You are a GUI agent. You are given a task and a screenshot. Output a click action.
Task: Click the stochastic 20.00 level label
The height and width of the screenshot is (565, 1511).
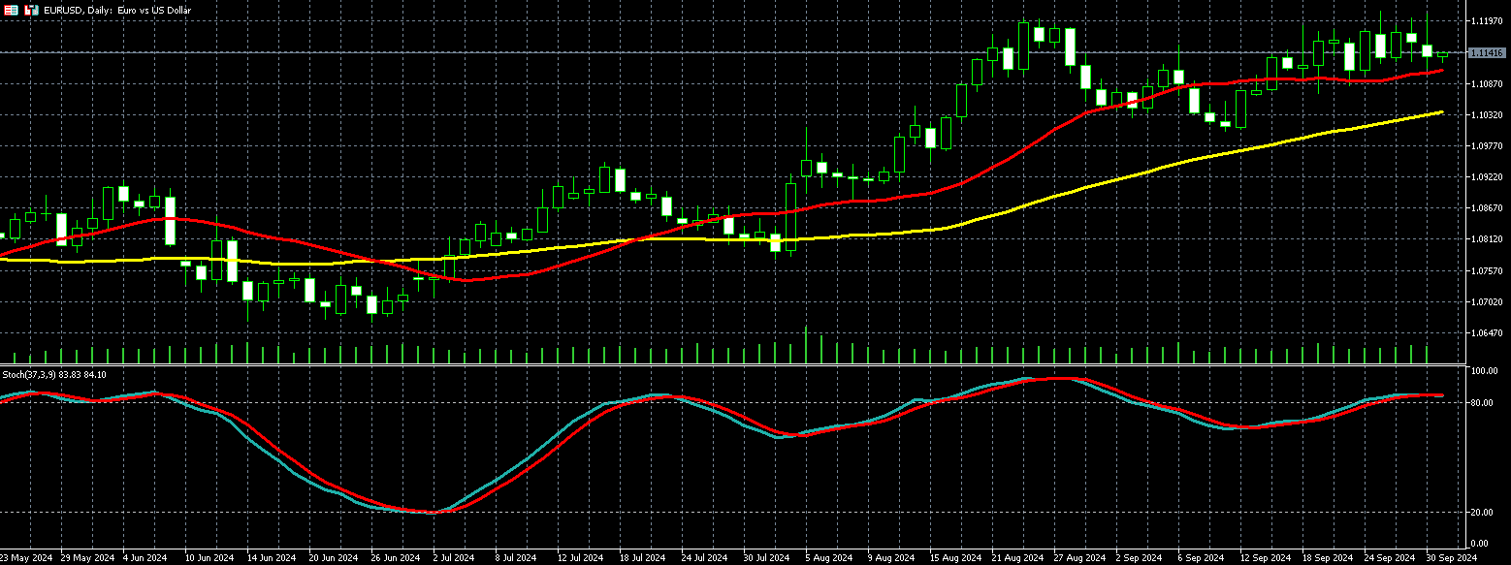pos(1482,512)
